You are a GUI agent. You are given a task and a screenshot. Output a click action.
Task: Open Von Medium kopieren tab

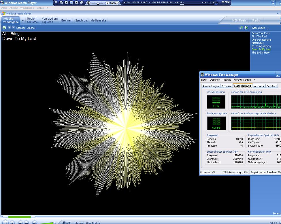(50, 20)
